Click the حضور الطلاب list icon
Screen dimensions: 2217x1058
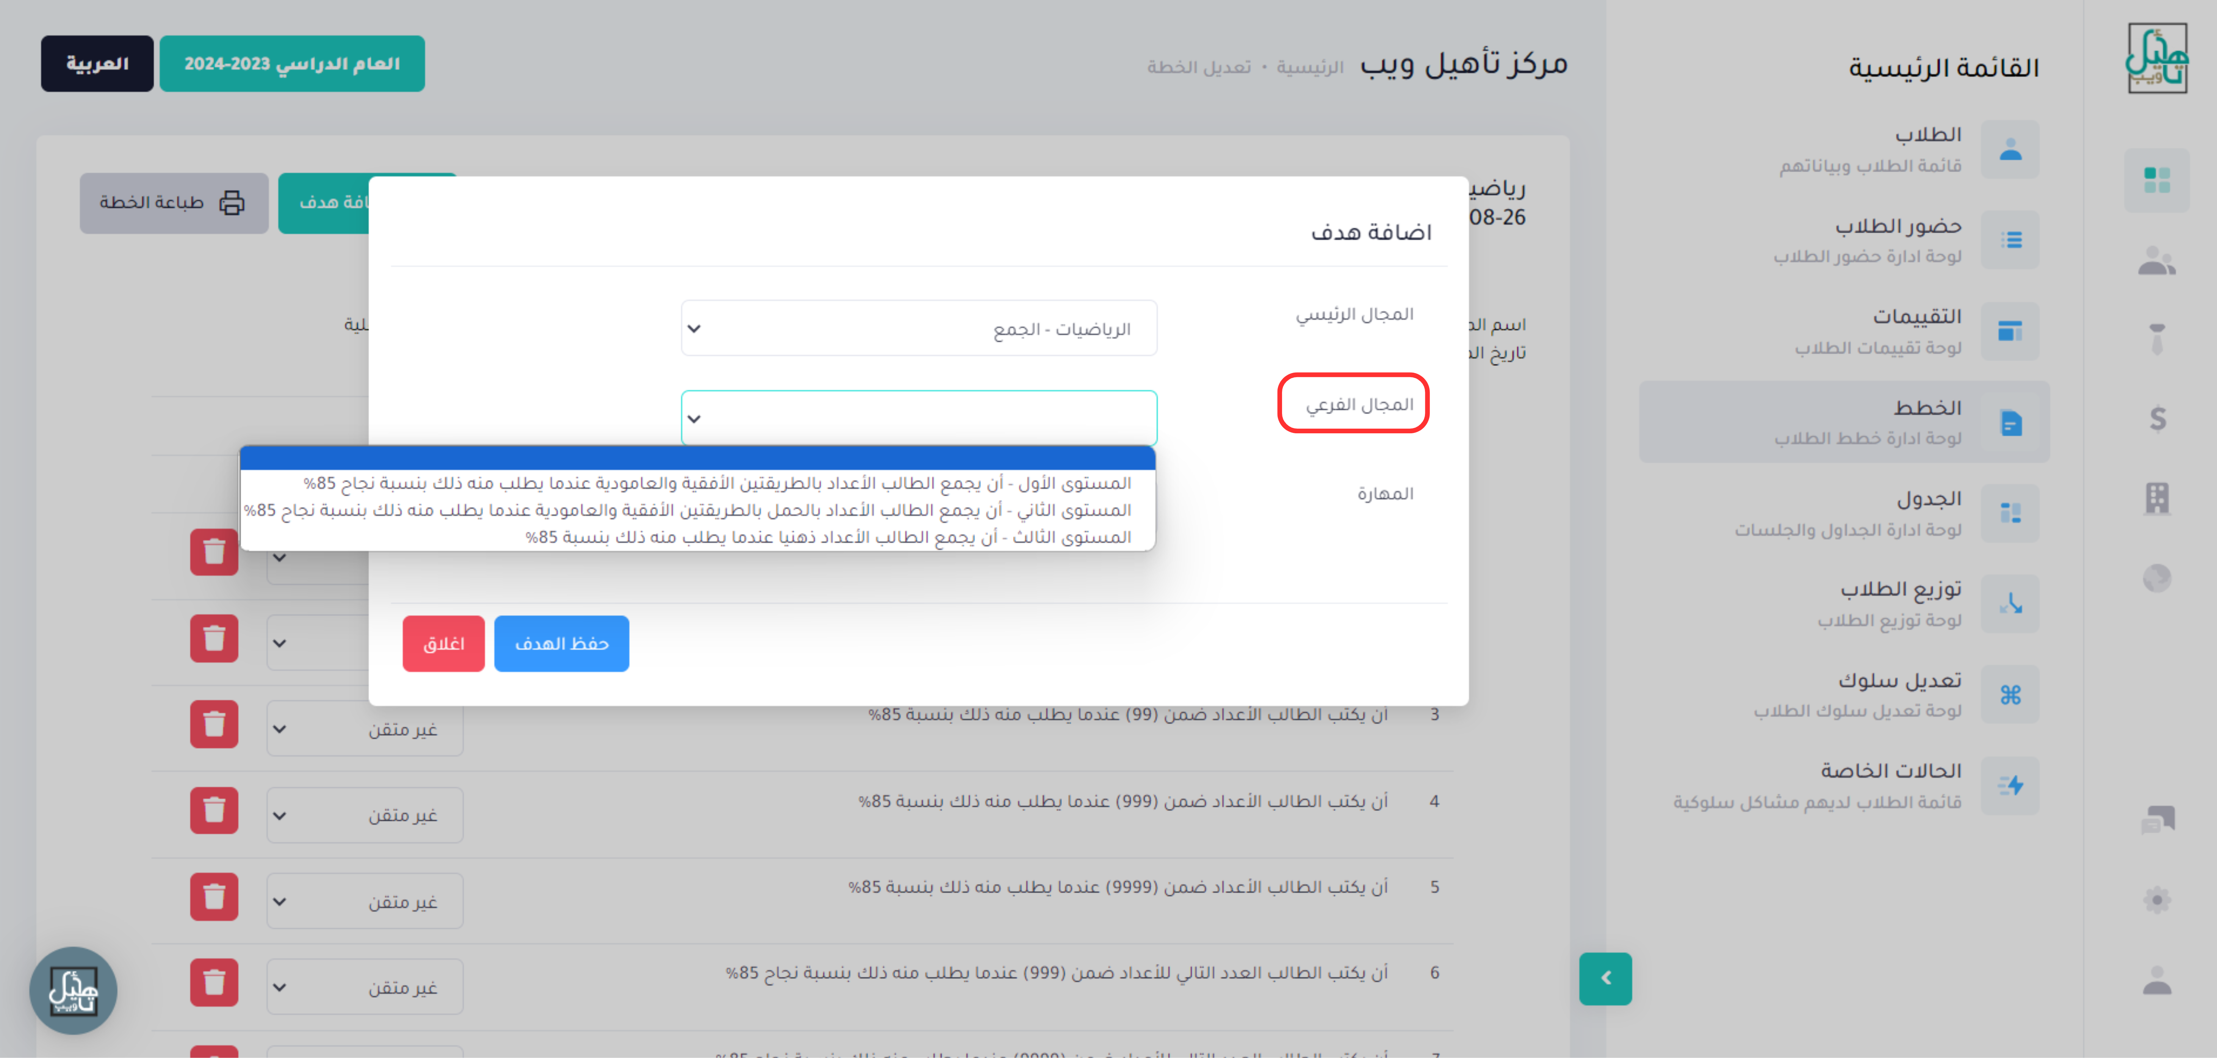coord(2010,240)
